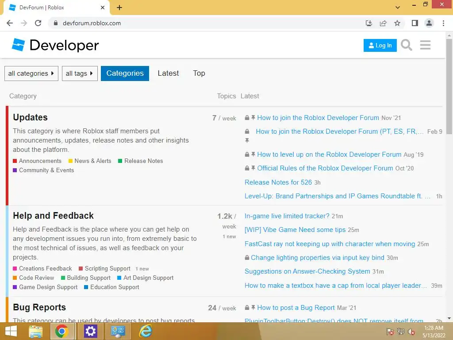Open Scripting Support subcategory
453x340 pixels.
tap(107, 269)
